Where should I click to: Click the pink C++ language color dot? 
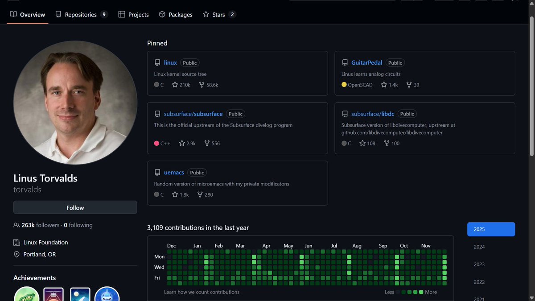(156, 143)
